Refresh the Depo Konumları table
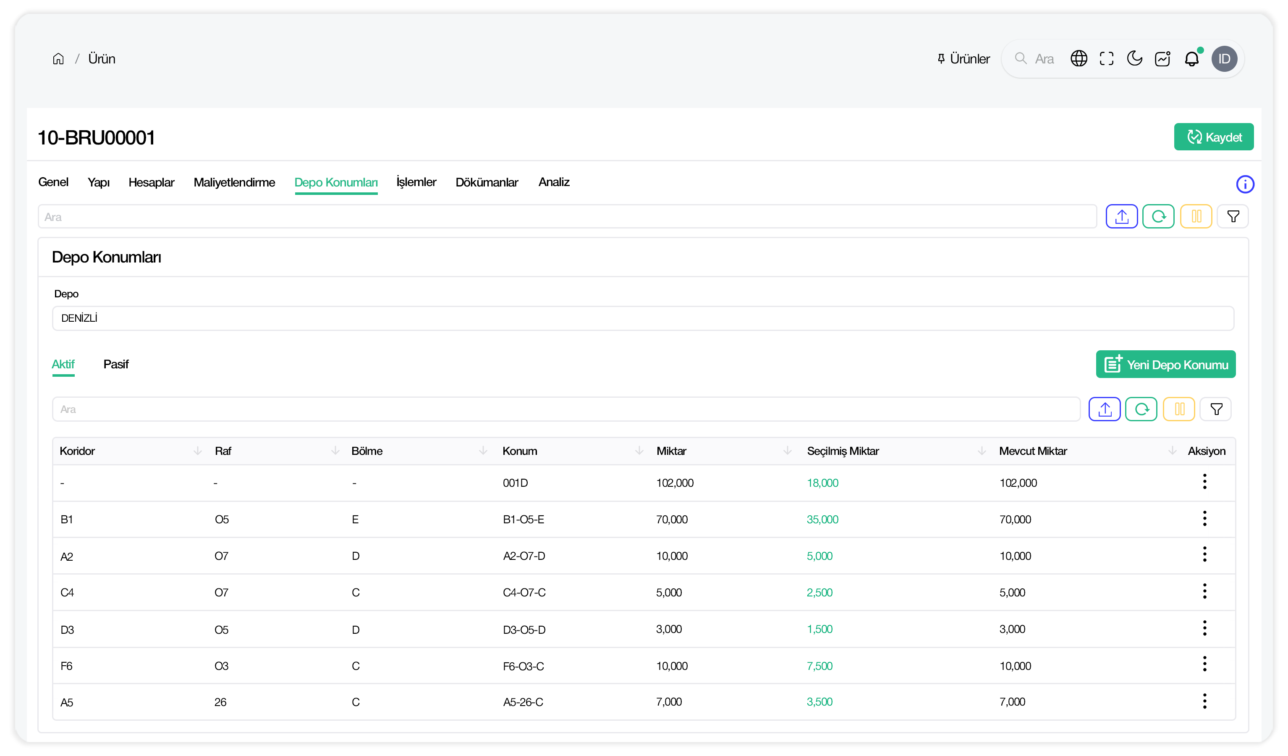Viewport: 1288px width, 756px height. click(1141, 409)
